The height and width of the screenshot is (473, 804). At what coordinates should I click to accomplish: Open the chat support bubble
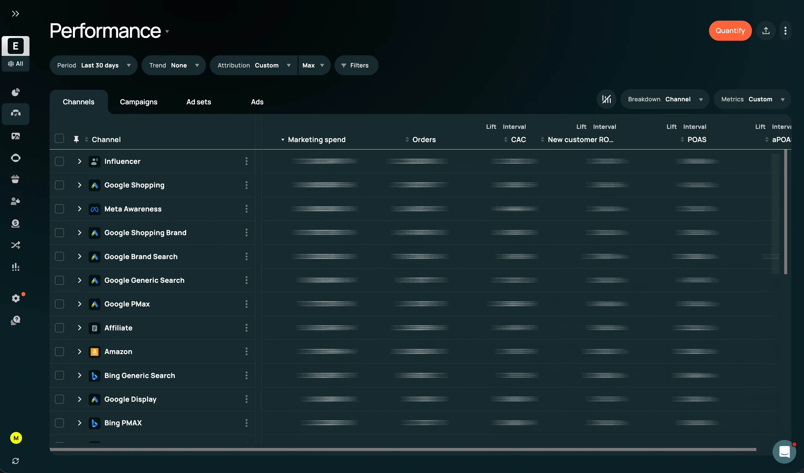(784, 452)
